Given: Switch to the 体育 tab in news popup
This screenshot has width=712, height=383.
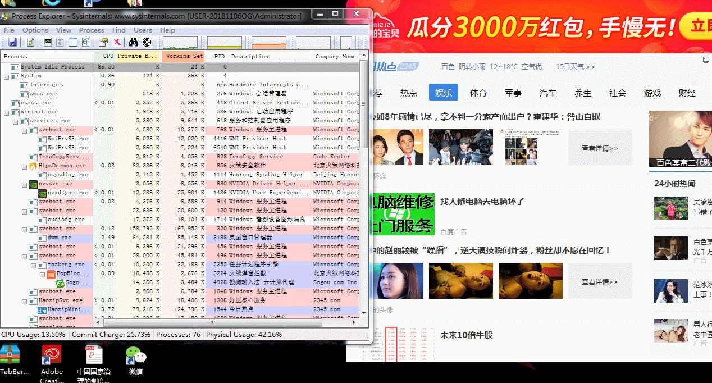Looking at the screenshot, I should tap(478, 93).
